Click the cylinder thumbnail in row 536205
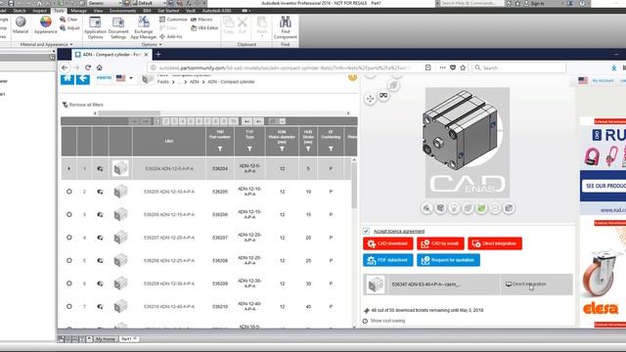626x352 pixels. pyautogui.click(x=120, y=192)
